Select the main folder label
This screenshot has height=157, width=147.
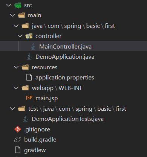point(35,15)
